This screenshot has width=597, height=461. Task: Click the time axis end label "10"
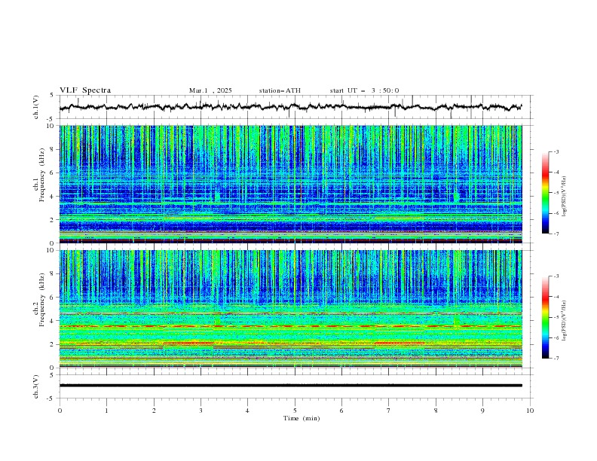point(530,411)
